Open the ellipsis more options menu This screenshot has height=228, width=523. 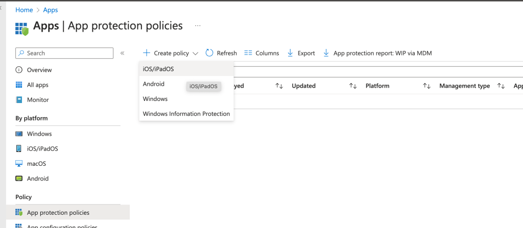click(x=198, y=26)
